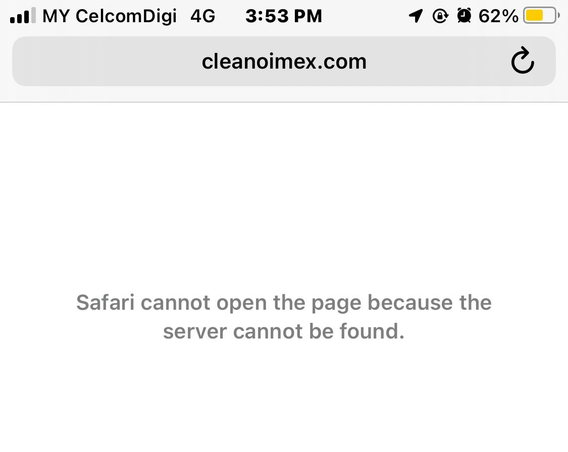Viewport: 568px width, 452px height.
Task: Click the blank page area above the error
Action: click(284, 195)
